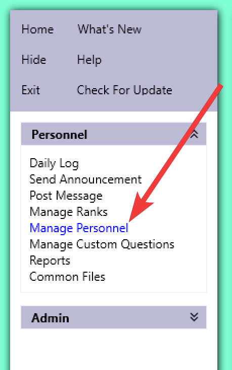Open the Home menu item
This screenshot has height=370, width=232.
coord(37,29)
